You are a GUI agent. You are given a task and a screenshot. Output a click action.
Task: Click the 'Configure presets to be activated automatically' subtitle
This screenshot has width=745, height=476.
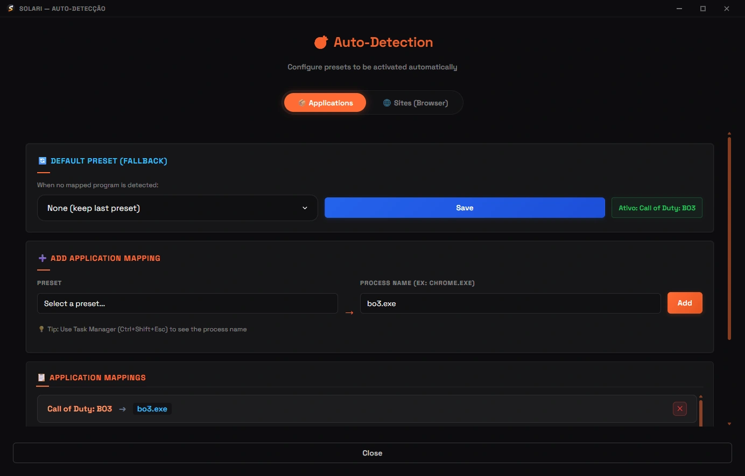[372, 67]
